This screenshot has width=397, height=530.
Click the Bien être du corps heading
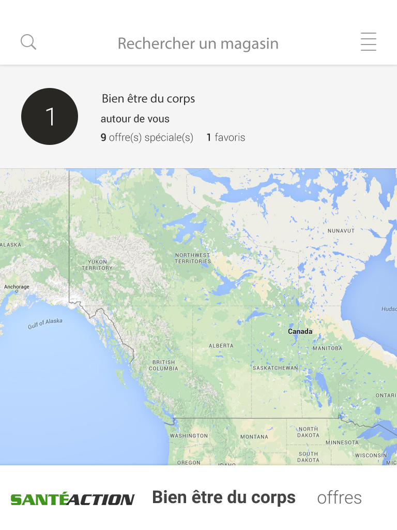point(148,98)
